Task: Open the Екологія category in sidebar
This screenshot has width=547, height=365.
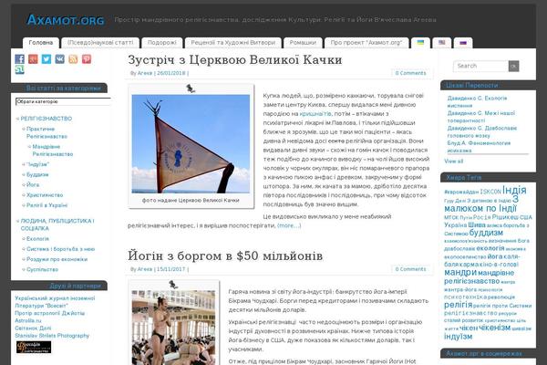Action: click(x=37, y=238)
